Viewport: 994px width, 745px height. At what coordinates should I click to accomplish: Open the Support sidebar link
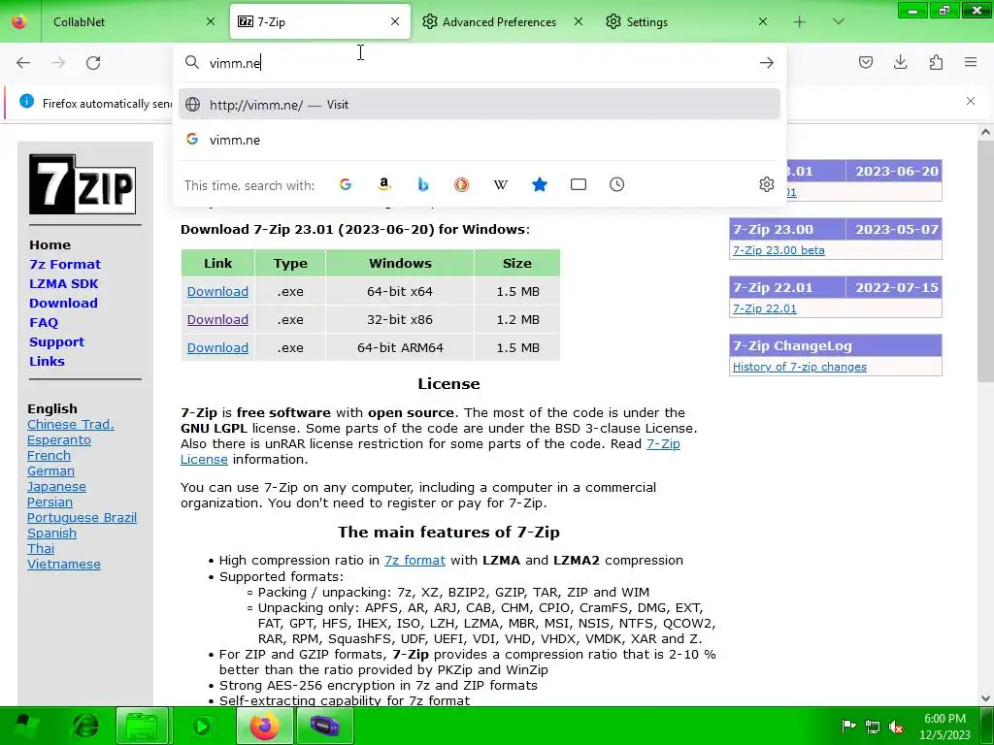point(56,342)
